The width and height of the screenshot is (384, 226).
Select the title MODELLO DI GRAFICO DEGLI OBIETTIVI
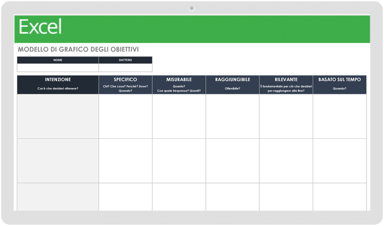(78, 49)
